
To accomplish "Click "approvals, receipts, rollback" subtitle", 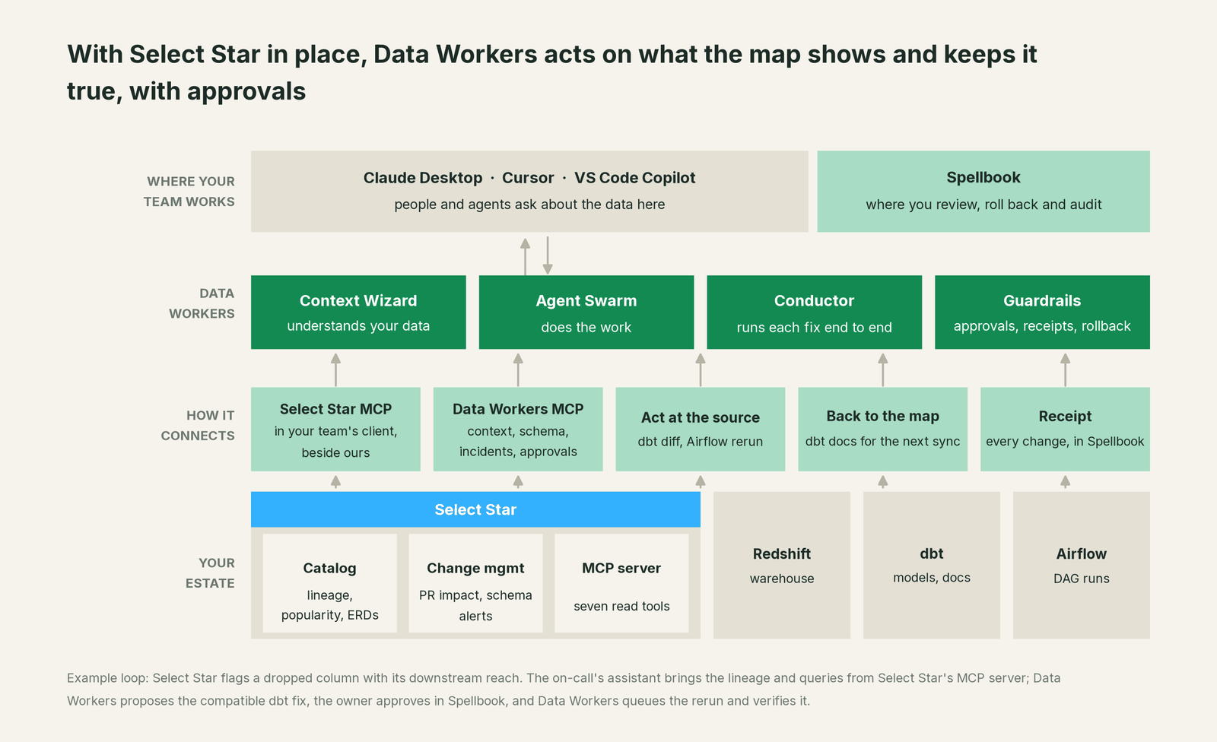I will tap(1042, 326).
